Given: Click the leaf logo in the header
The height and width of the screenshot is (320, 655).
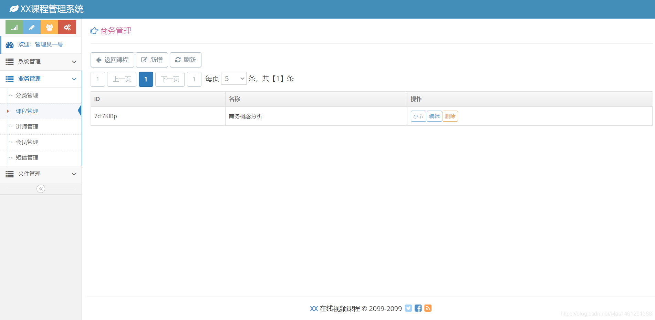Looking at the screenshot, I should [14, 9].
